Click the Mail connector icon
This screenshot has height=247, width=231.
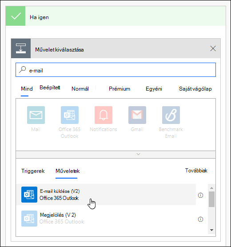36,115
